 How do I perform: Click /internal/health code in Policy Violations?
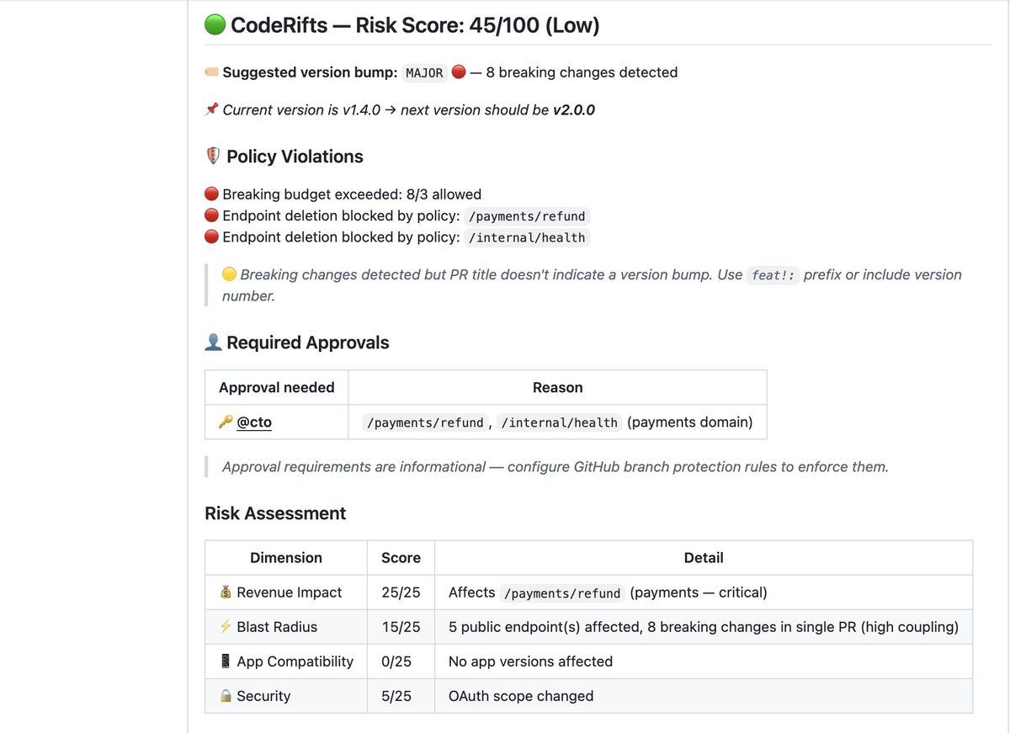tap(527, 238)
